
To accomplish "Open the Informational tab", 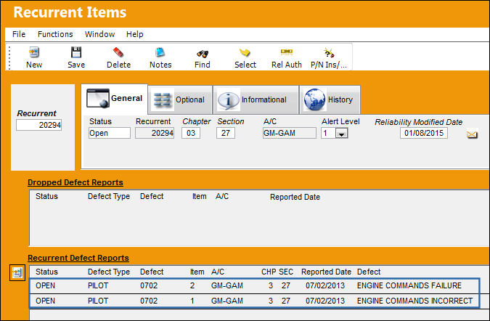I will (x=256, y=99).
